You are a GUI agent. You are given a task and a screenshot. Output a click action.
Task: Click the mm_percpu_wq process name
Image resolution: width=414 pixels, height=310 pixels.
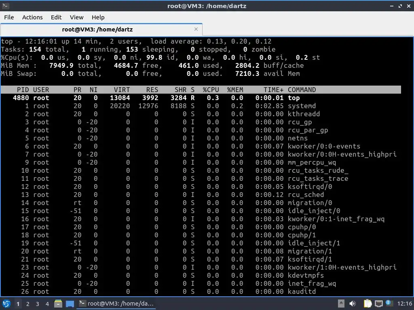[x=312, y=163]
